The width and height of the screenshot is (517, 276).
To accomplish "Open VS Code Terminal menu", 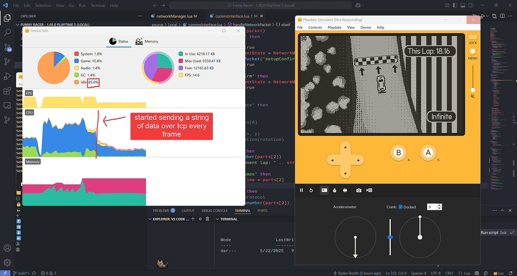I will coord(97,5).
